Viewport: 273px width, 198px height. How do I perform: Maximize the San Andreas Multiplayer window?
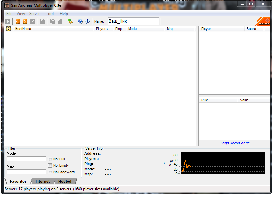[x=251, y=4]
